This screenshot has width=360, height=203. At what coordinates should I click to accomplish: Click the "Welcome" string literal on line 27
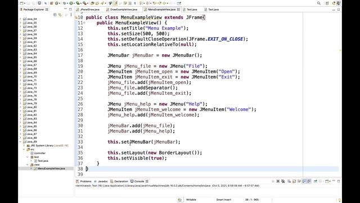(x=238, y=109)
